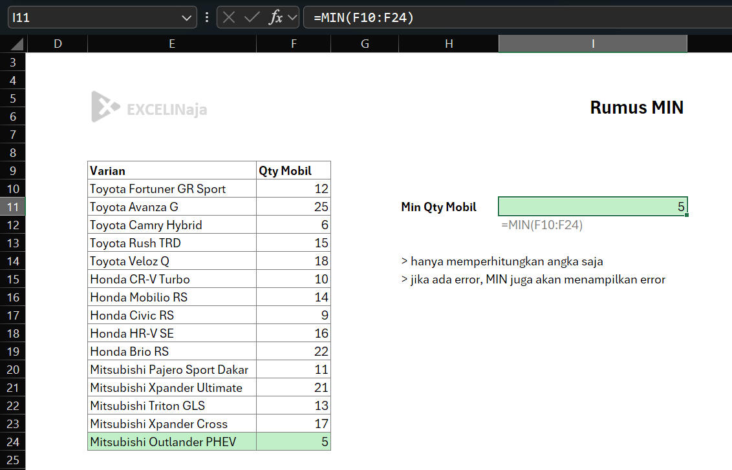The width and height of the screenshot is (732, 470).
Task: Select cell Honda CR-V Turbo
Action: point(172,280)
